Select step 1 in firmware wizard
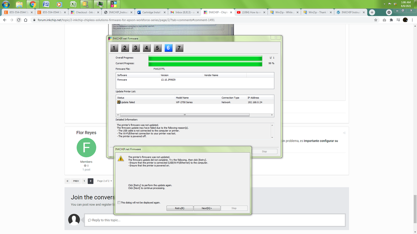This screenshot has width=417, height=234. tap(114, 48)
